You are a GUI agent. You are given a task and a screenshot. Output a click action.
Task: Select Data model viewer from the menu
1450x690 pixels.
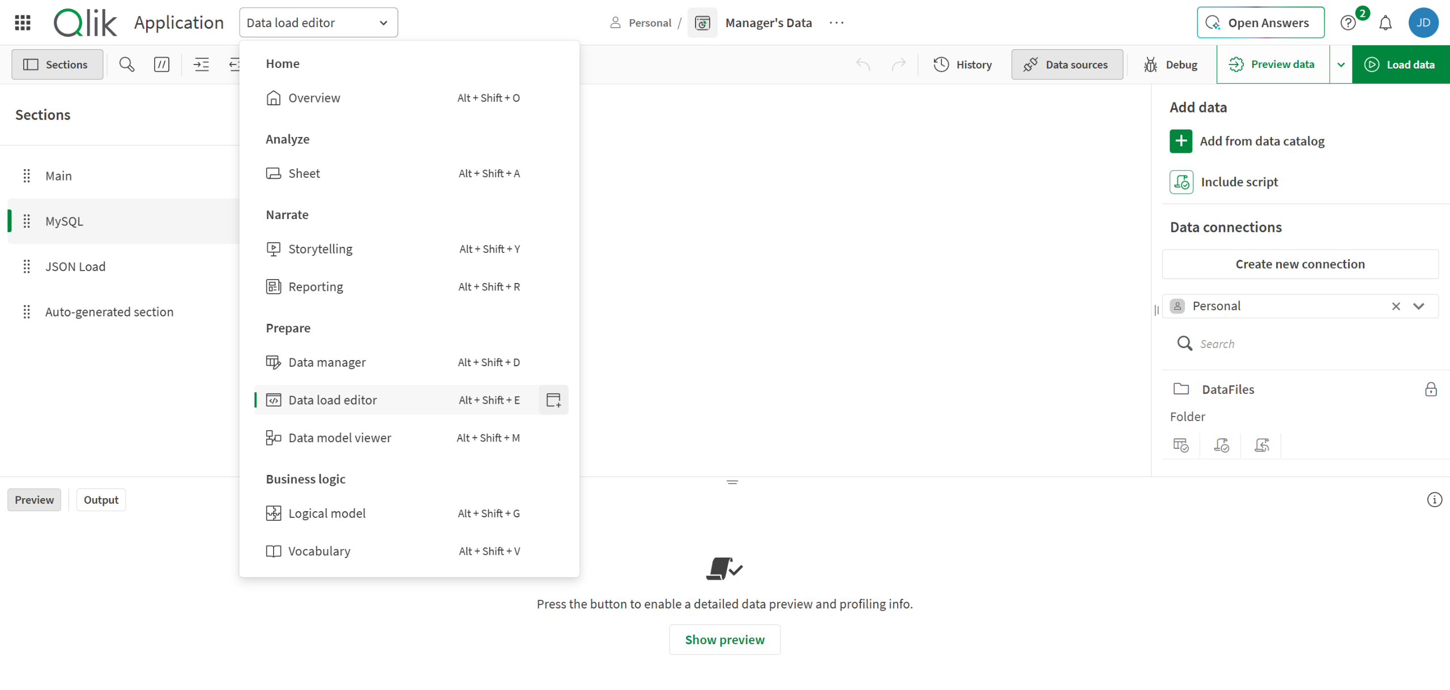coord(340,438)
